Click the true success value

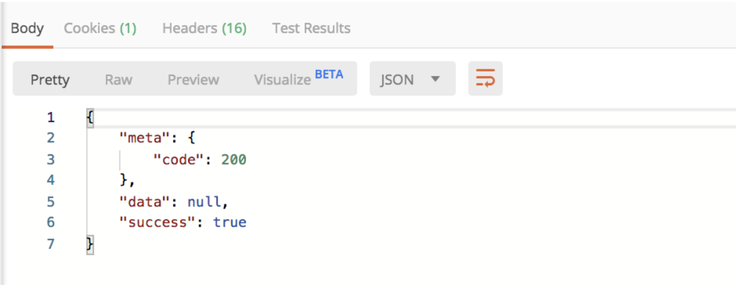(x=229, y=223)
